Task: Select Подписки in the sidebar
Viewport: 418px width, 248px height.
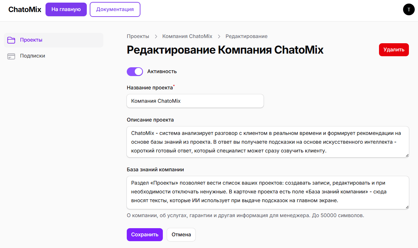Action: (x=33, y=56)
